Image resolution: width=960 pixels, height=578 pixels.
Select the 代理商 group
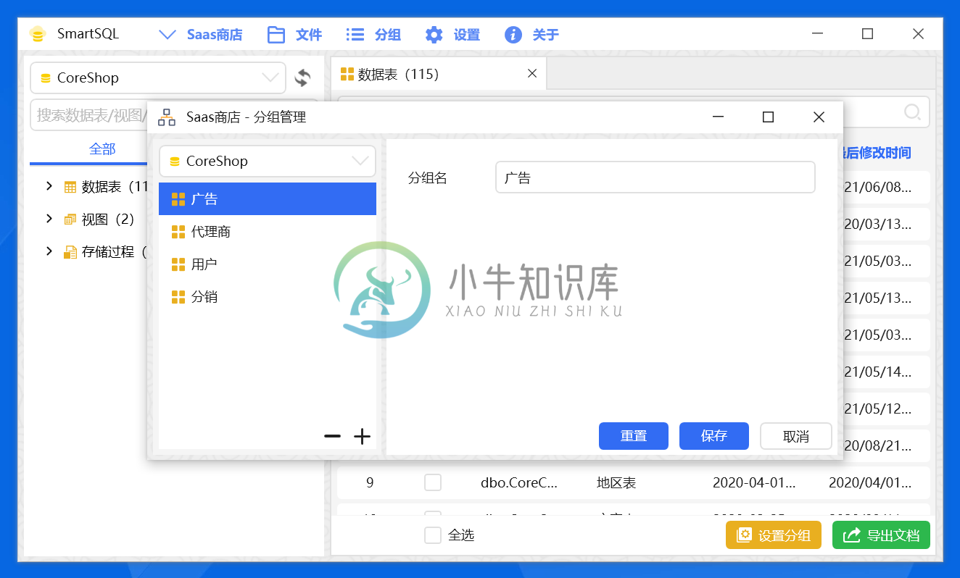(268, 232)
